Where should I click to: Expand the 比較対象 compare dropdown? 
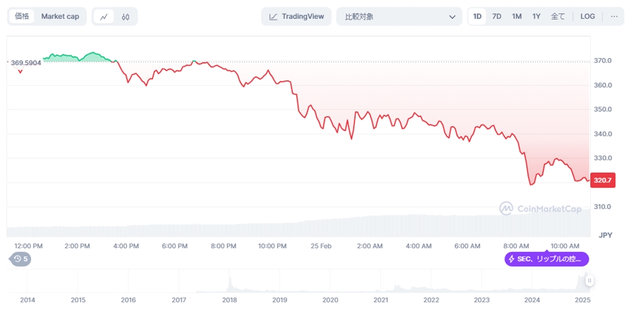[399, 17]
